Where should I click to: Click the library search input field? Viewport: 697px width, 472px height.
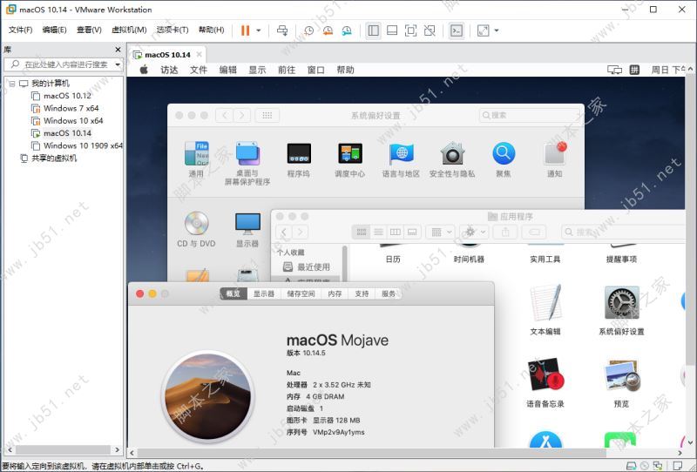62,64
